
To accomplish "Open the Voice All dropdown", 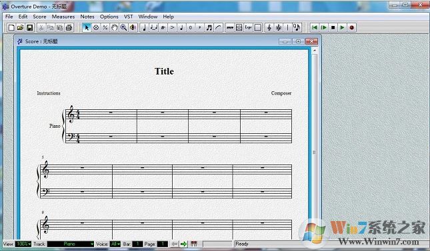I will pos(115,244).
